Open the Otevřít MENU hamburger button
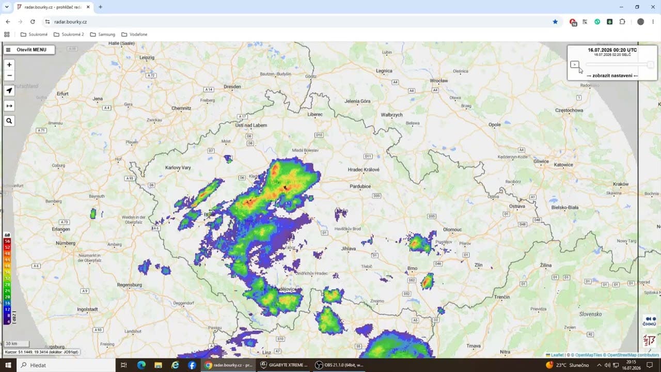 tap(29, 50)
